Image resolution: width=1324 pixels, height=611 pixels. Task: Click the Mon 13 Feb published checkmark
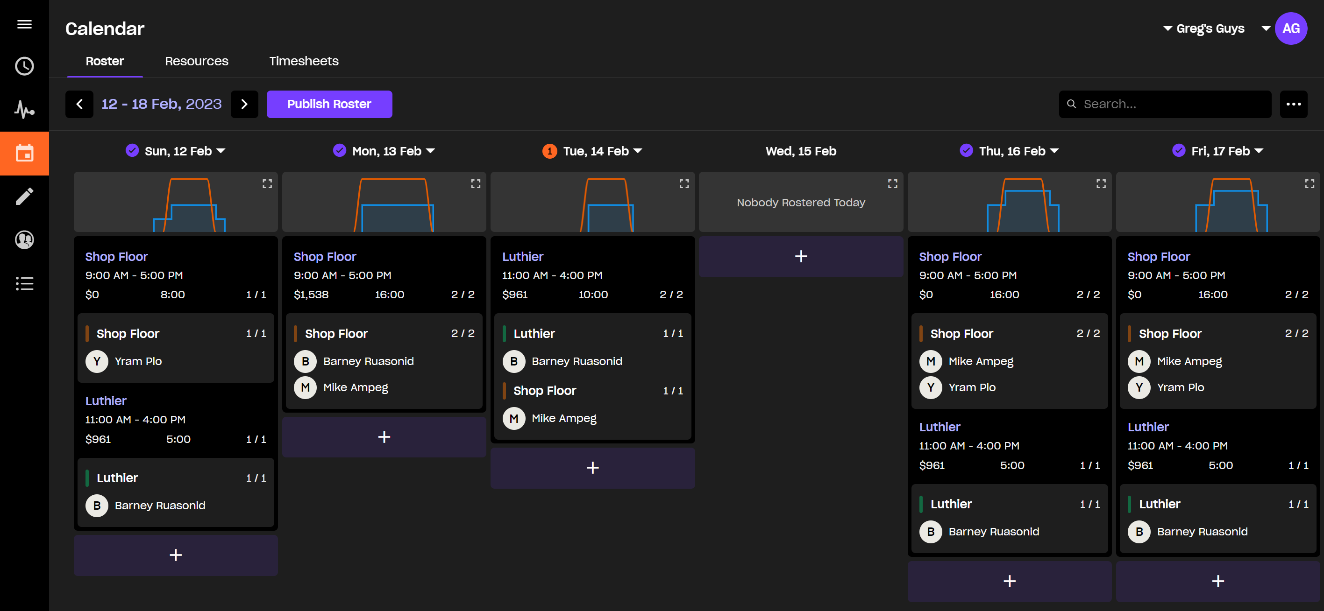[x=339, y=150]
